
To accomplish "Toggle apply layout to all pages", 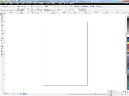I will click(38, 10).
